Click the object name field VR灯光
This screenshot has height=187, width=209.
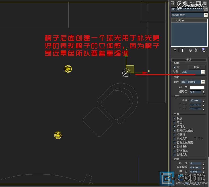(187, 9)
